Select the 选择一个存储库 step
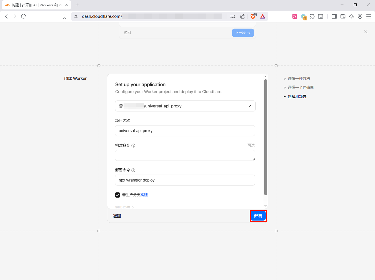 click(300, 87)
